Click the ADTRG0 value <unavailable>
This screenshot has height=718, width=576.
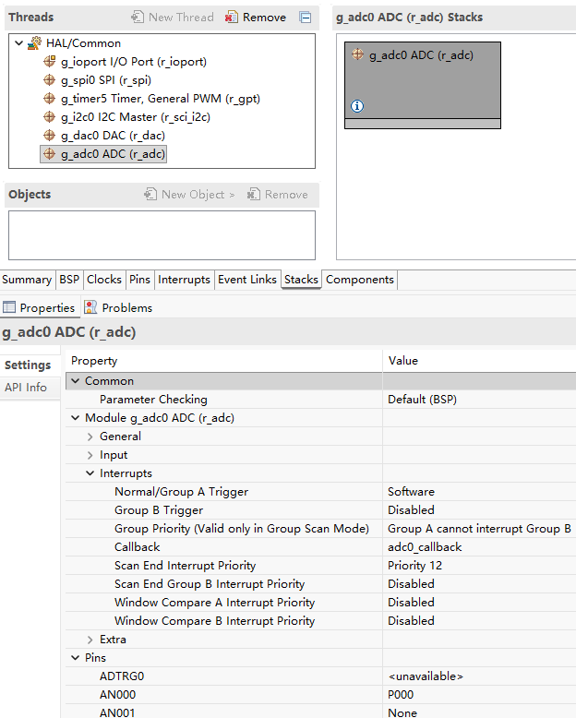click(x=479, y=676)
